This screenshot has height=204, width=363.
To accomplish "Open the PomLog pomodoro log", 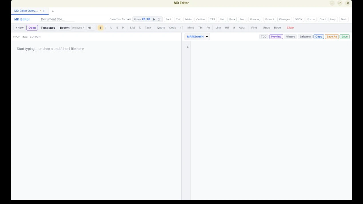I will point(255,19).
